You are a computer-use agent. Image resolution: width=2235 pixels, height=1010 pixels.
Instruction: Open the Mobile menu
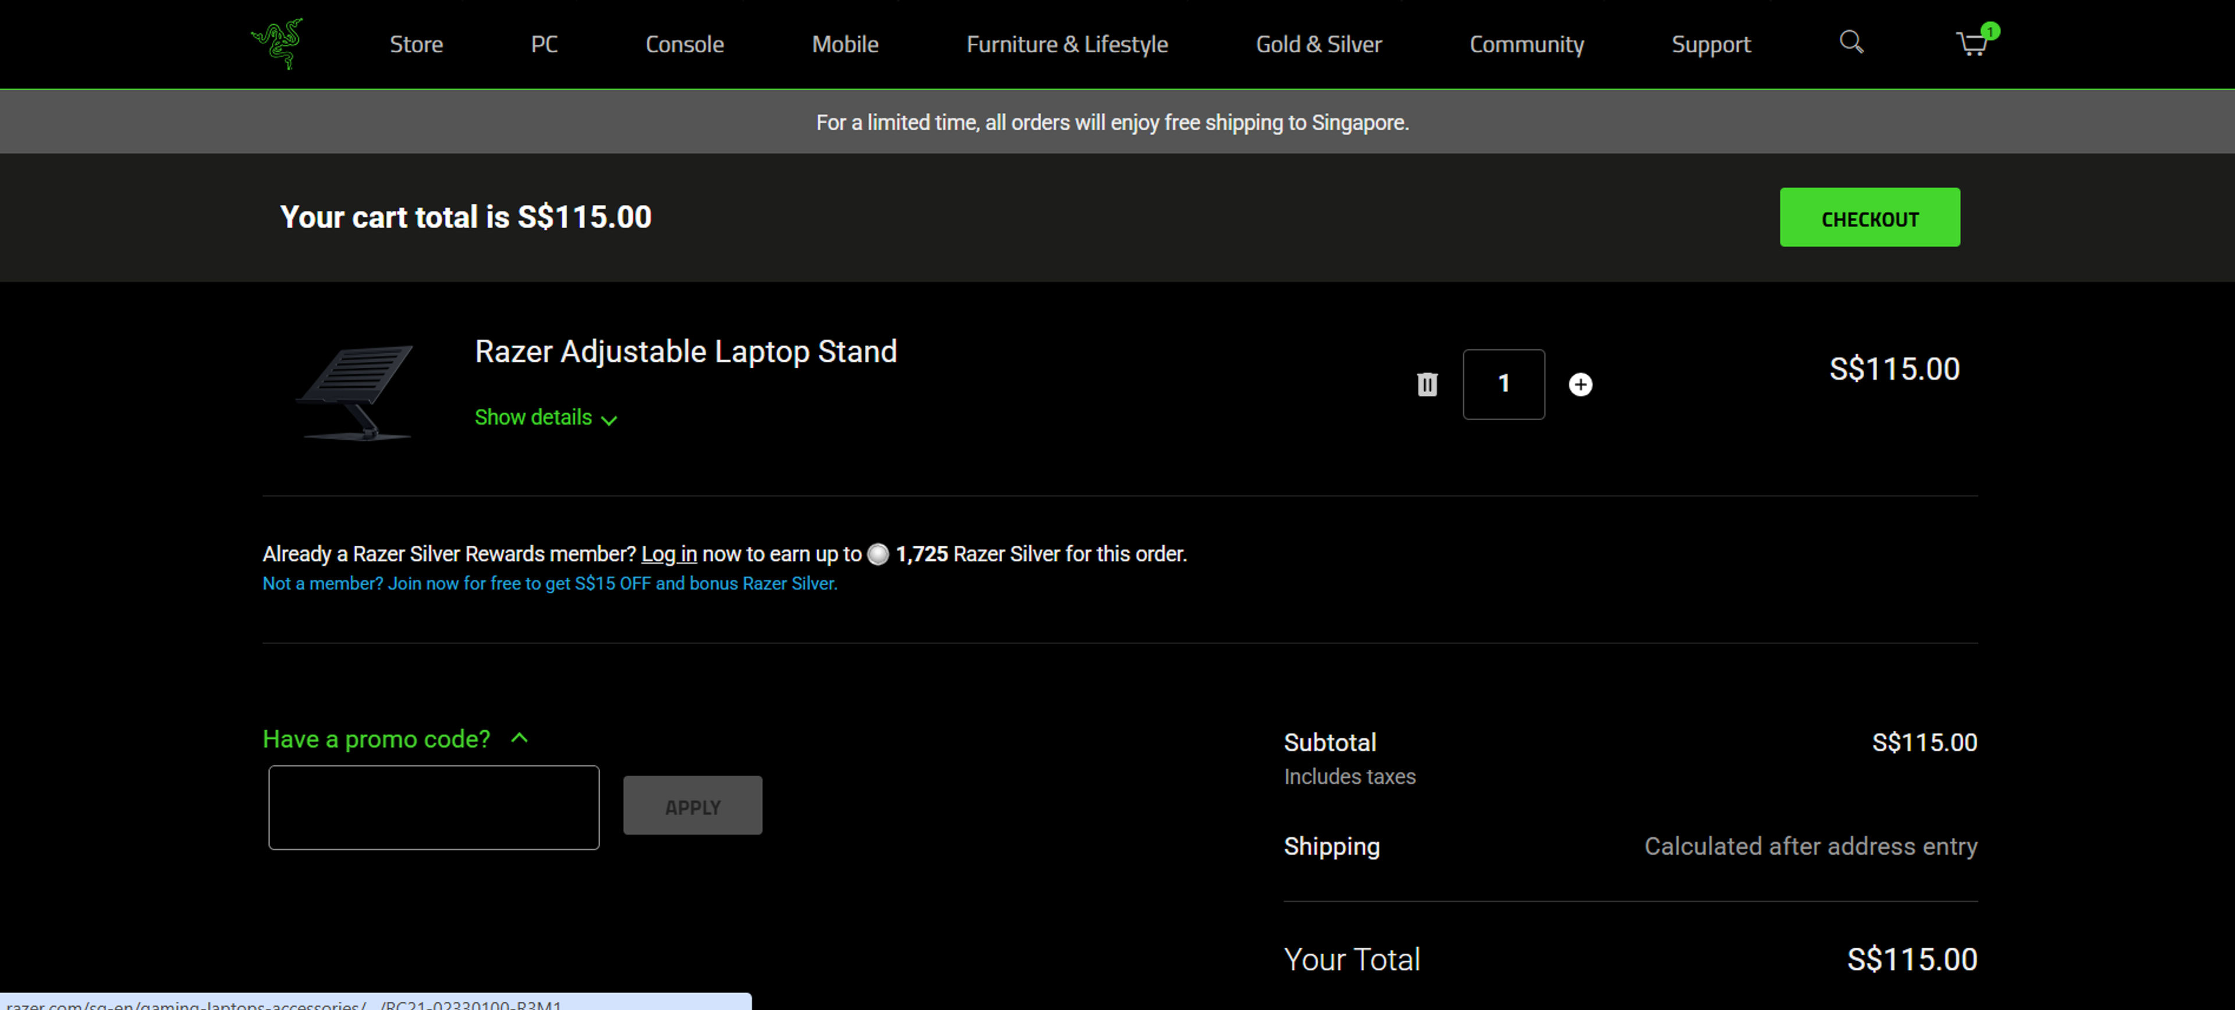click(x=845, y=44)
